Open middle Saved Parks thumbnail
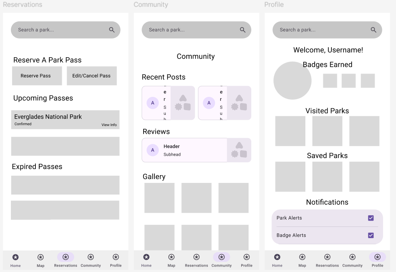The height and width of the screenshot is (272, 396). click(327, 177)
